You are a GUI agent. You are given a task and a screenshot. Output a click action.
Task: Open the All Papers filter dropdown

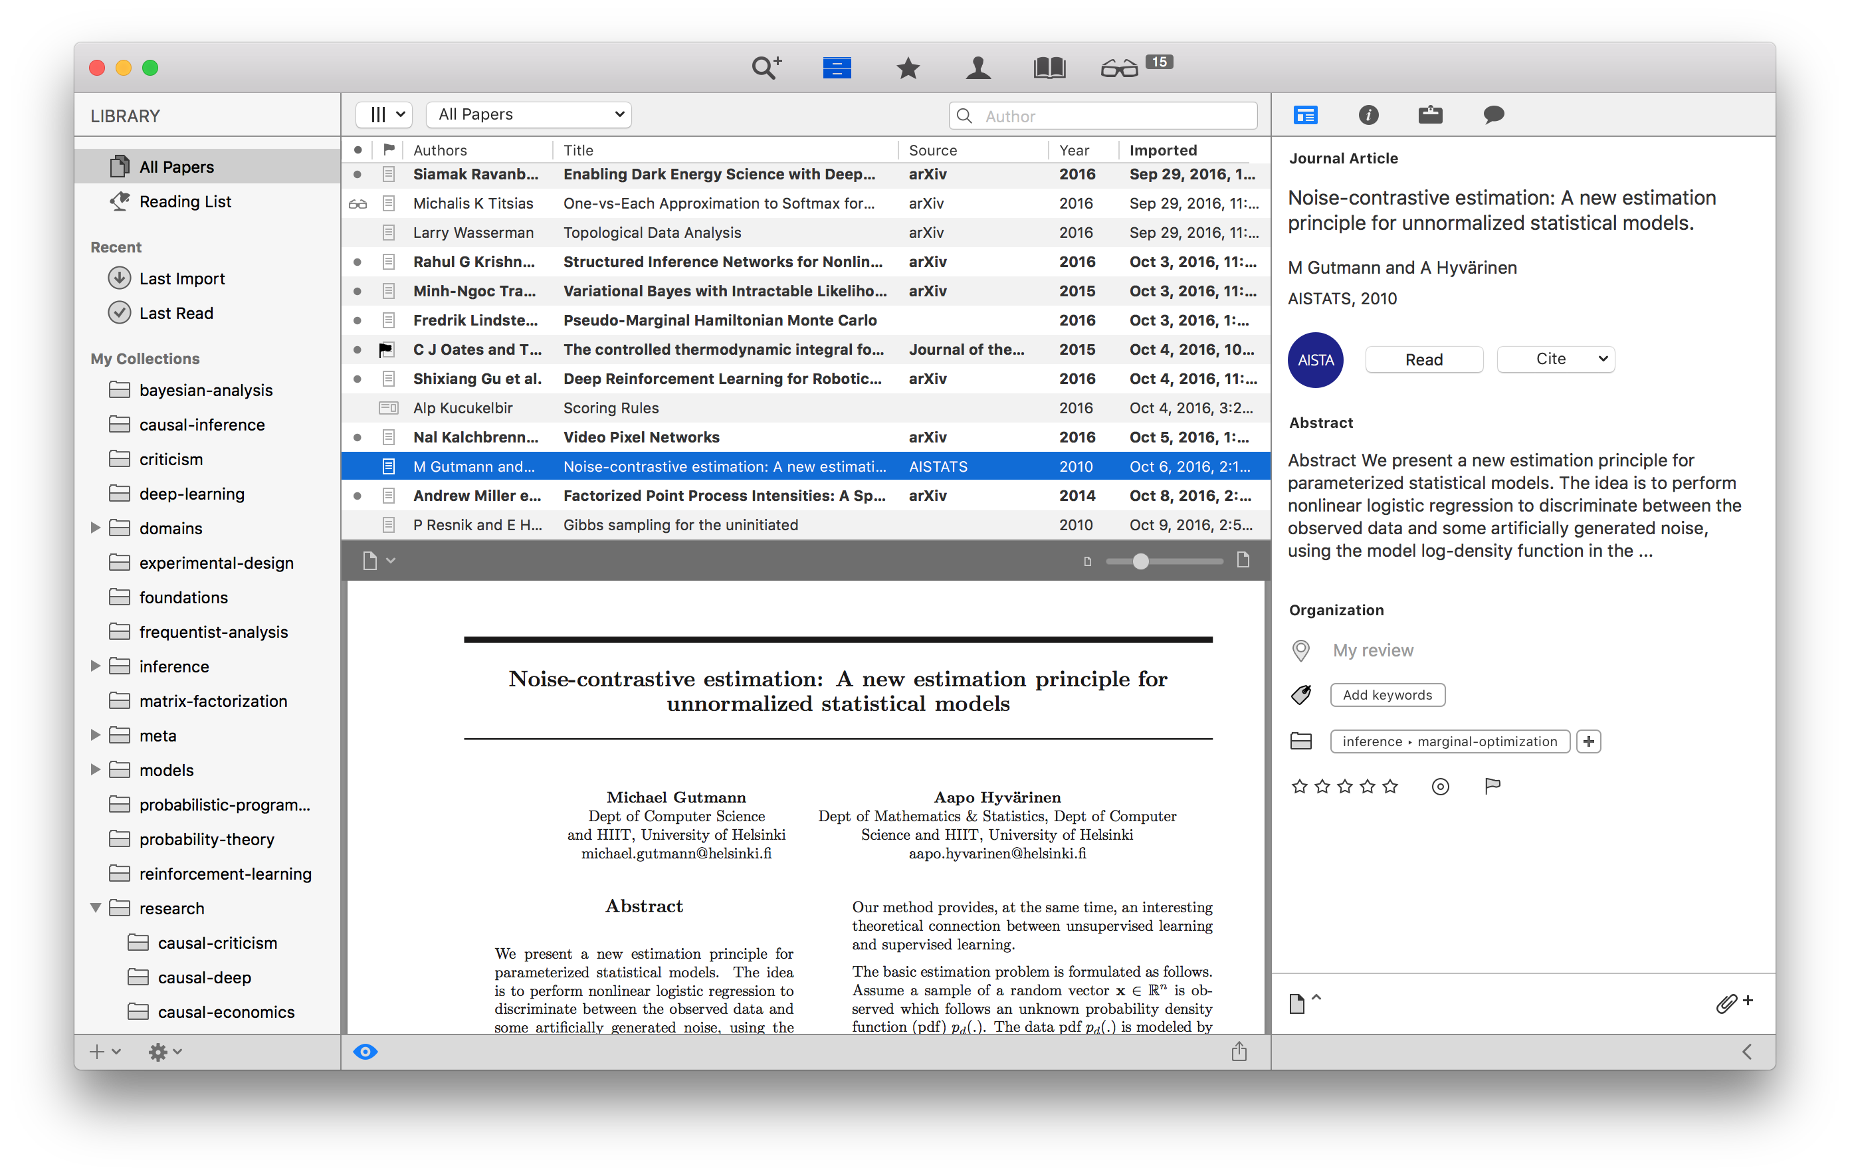[530, 114]
